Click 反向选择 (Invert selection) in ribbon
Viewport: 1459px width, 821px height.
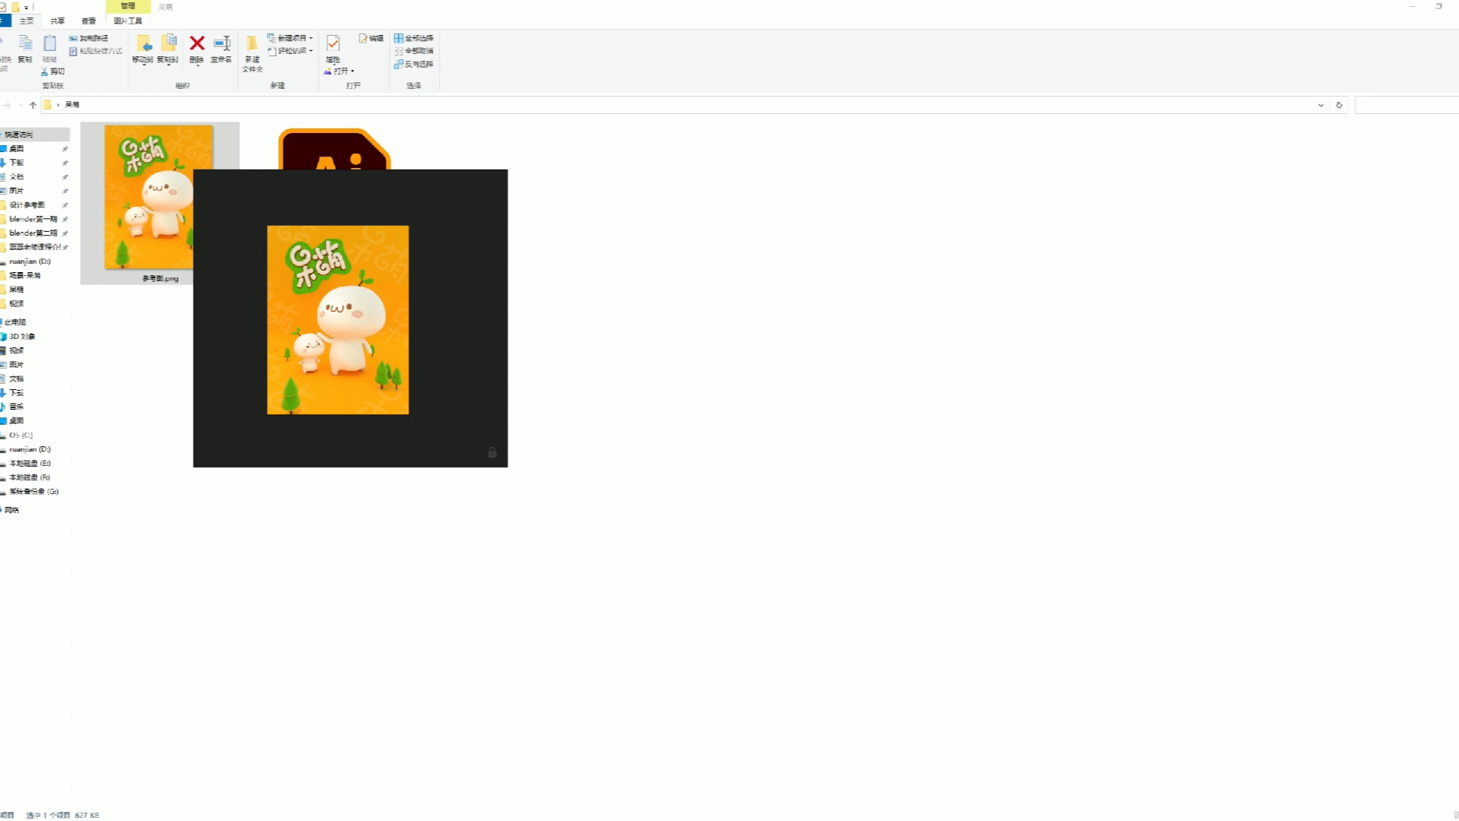(413, 64)
